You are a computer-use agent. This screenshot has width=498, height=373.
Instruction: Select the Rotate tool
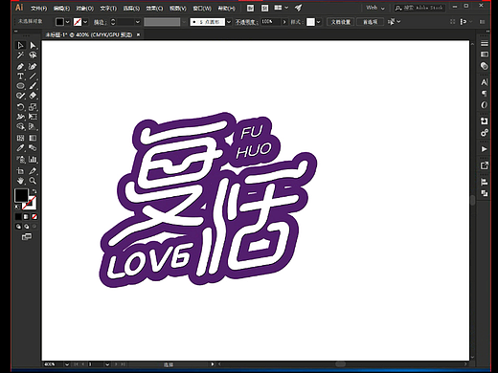pyautogui.click(x=20, y=107)
